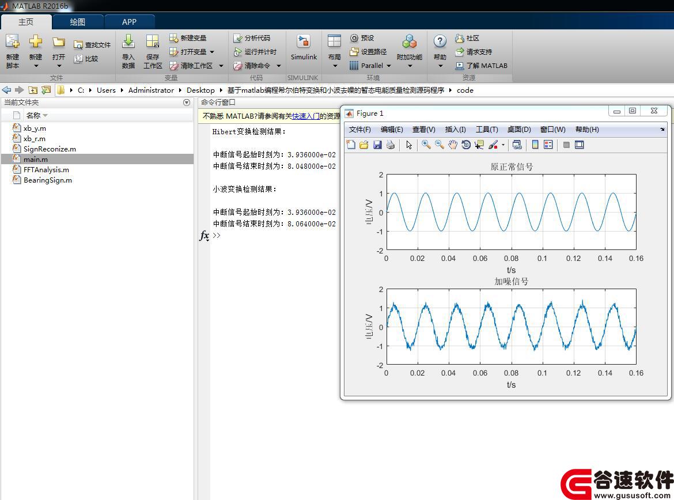Click New Script icon in ribbon
This screenshot has height=500, width=674.
[13, 41]
